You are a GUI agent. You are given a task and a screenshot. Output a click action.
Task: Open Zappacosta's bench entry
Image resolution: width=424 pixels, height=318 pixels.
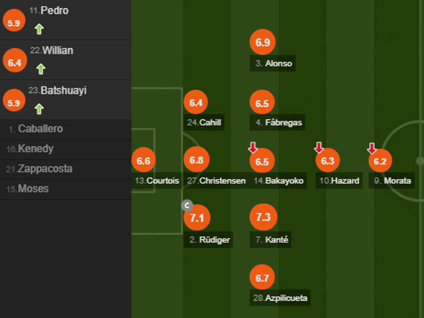tap(45, 169)
